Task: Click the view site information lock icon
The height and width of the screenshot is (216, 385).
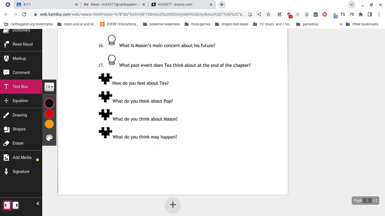Action: (x=35, y=14)
